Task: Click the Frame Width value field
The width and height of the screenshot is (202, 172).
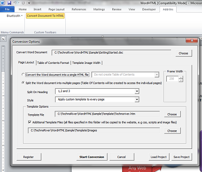Action: (x=172, y=79)
